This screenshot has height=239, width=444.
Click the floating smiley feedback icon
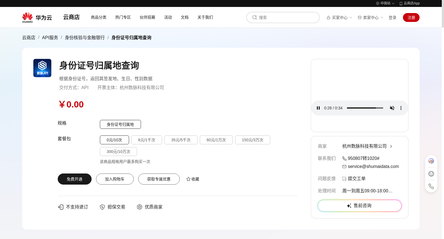(431, 174)
